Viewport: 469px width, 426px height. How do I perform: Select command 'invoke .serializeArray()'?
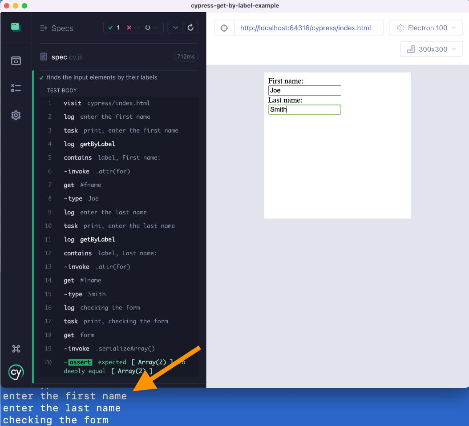(118, 349)
